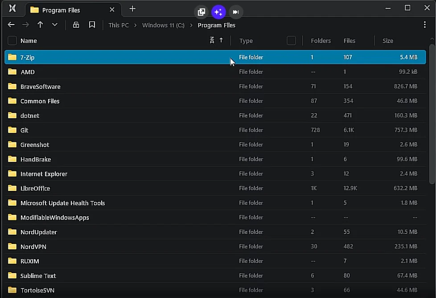Select the Internet Explorer folder icon

click(x=12, y=174)
